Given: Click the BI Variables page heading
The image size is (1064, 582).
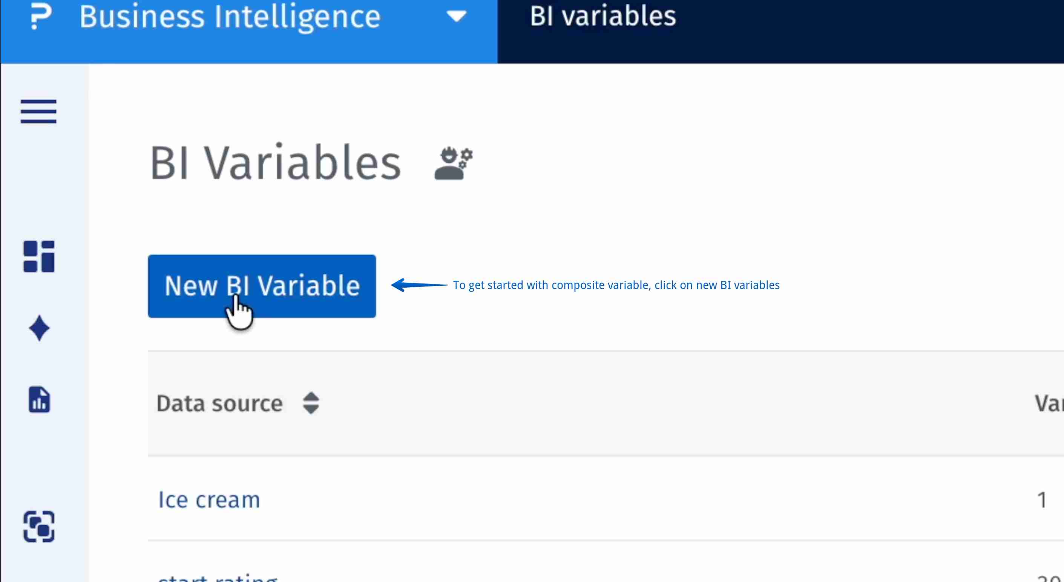Looking at the screenshot, I should pos(275,163).
